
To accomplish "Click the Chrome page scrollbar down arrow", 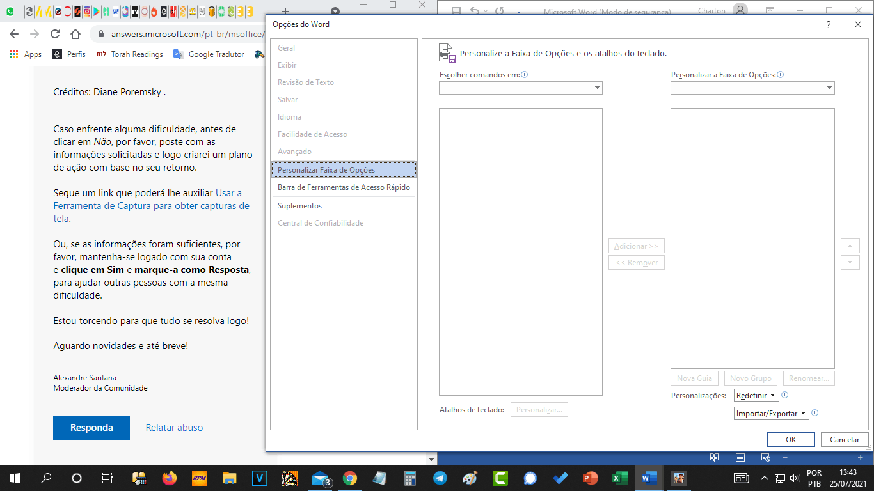I will pyautogui.click(x=432, y=460).
